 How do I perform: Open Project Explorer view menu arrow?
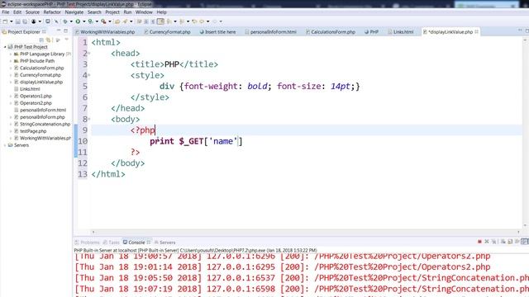[x=66, y=40]
